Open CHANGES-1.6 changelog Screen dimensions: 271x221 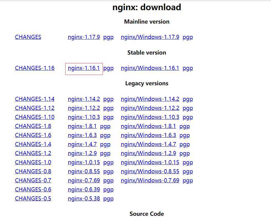coord(33,135)
